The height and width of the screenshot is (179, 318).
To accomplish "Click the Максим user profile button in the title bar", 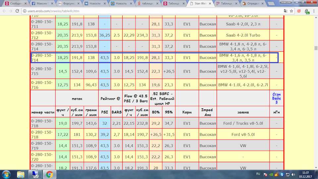I will (x=286, y=2).
